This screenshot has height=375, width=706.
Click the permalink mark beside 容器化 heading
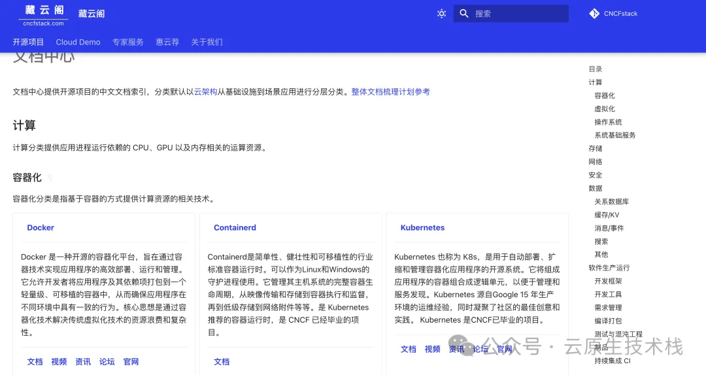pyautogui.click(x=50, y=178)
